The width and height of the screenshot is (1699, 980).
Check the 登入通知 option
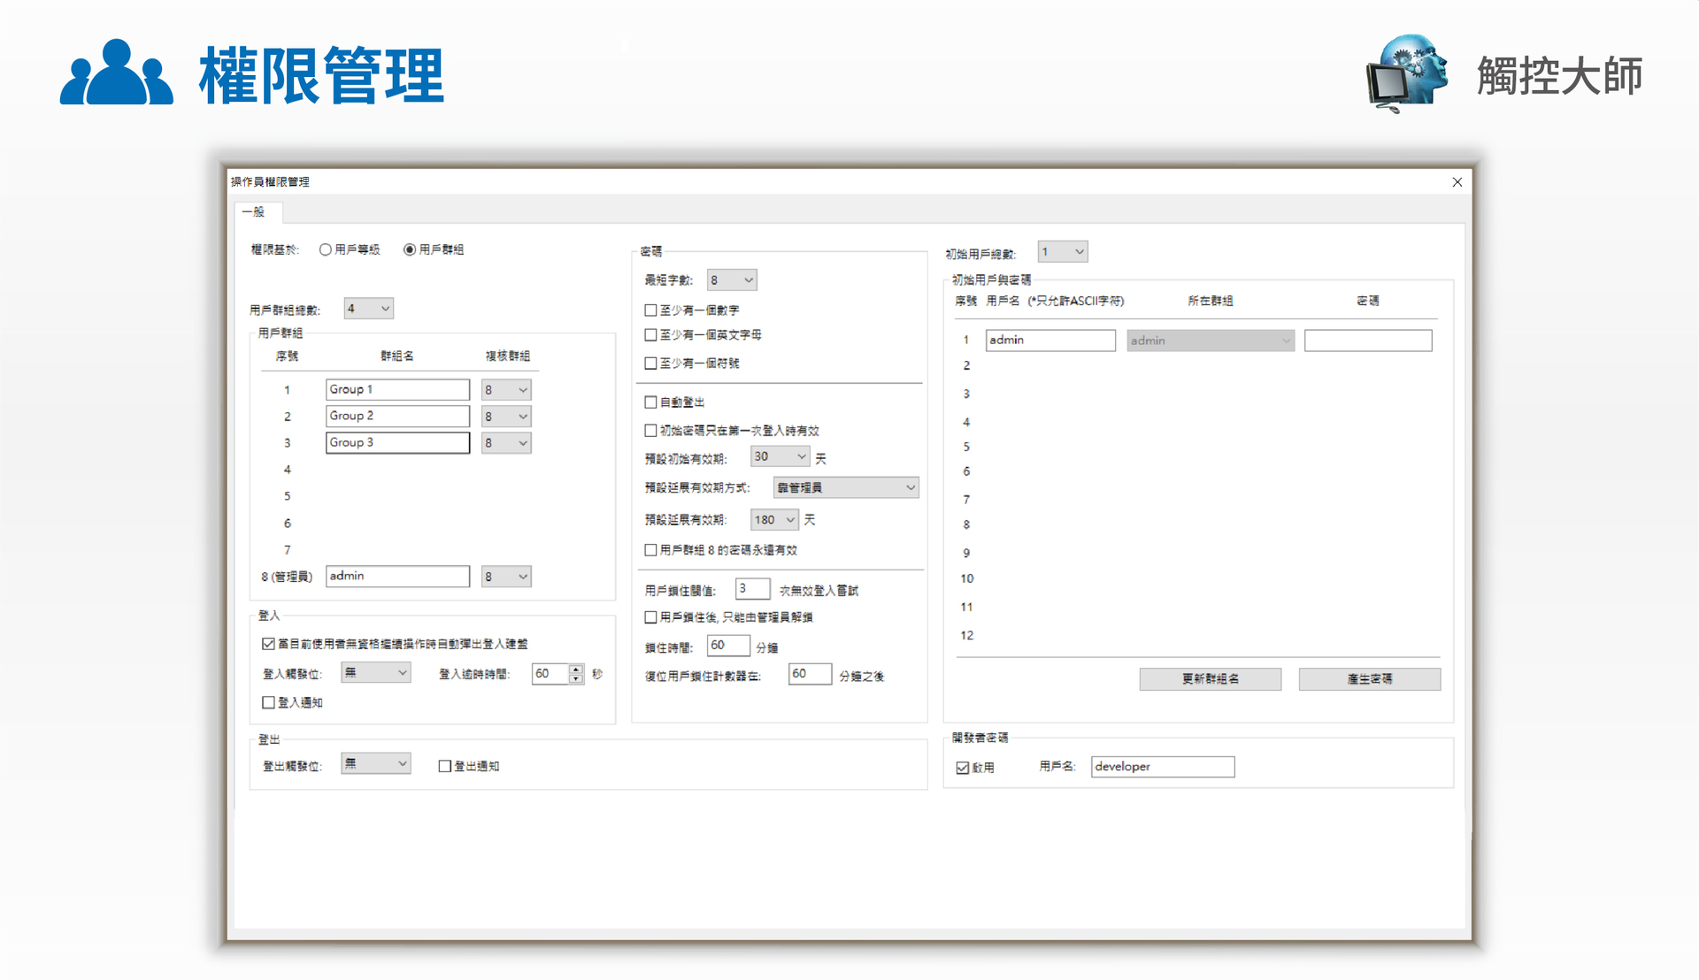[269, 702]
